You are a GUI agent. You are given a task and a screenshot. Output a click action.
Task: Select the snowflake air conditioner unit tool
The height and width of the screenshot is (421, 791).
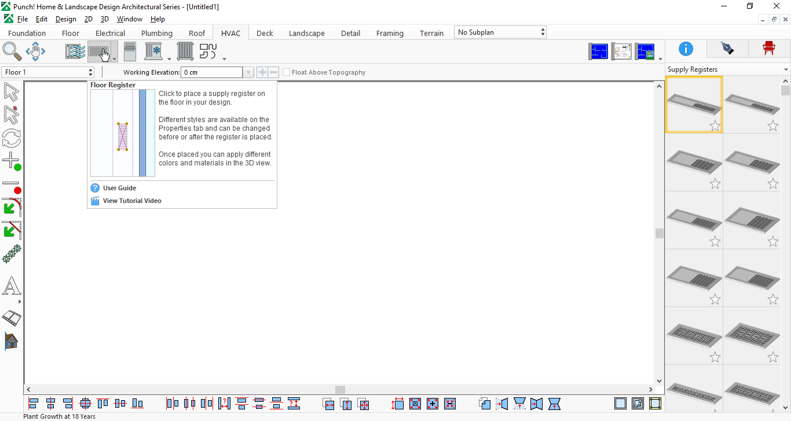(x=154, y=51)
